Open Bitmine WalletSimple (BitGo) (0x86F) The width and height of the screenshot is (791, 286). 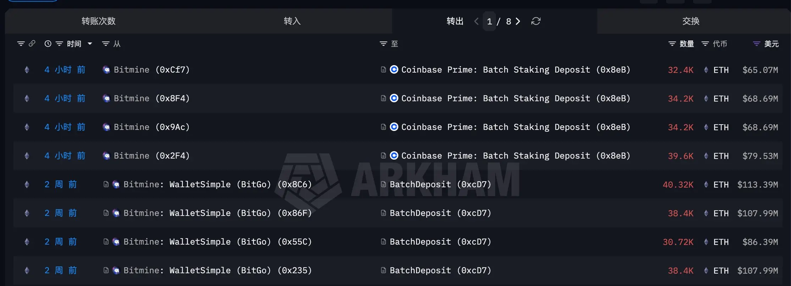(217, 213)
